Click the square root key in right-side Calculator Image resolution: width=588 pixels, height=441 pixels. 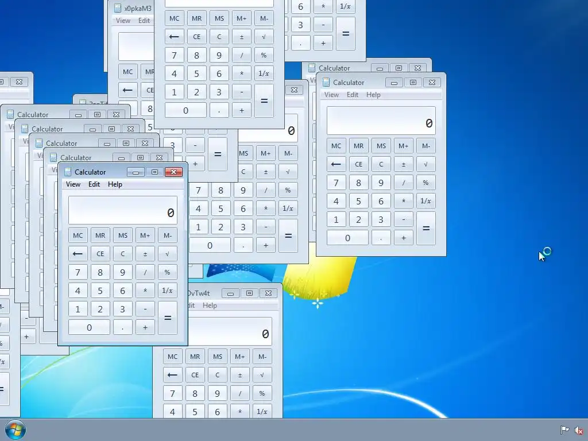click(425, 164)
